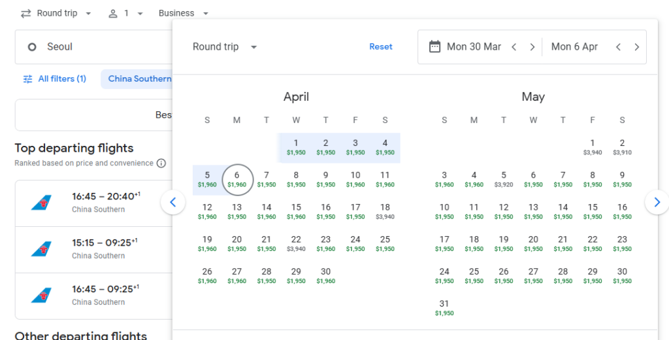Select flight 16:45 – 20:40+1 China Southern
Image resolution: width=669 pixels, height=340 pixels.
click(x=94, y=203)
